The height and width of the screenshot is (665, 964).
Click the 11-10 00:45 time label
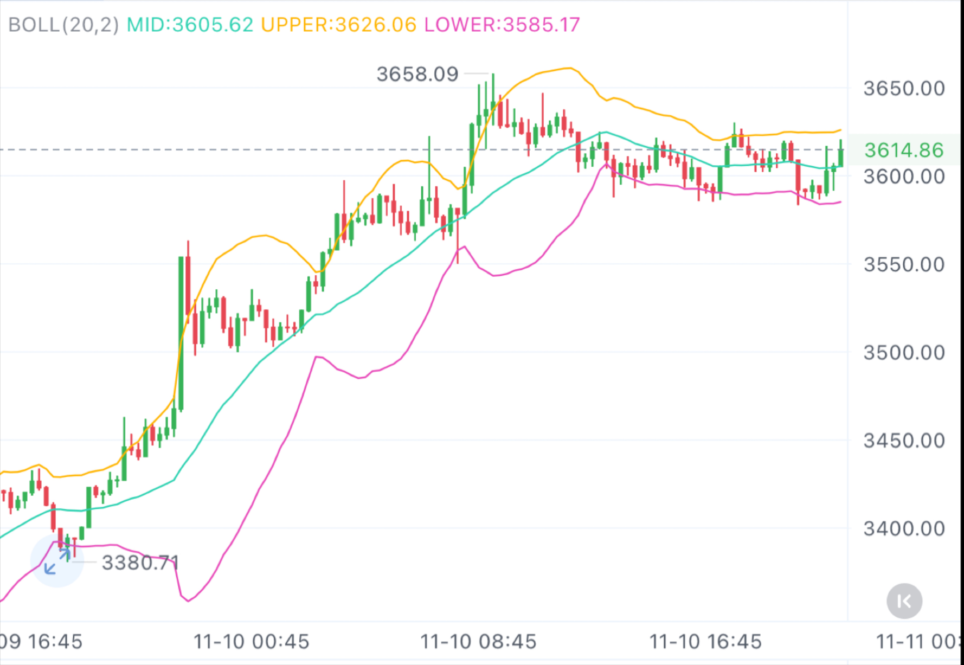(252, 641)
